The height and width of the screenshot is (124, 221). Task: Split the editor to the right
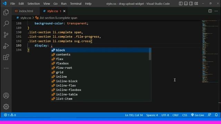(210, 11)
